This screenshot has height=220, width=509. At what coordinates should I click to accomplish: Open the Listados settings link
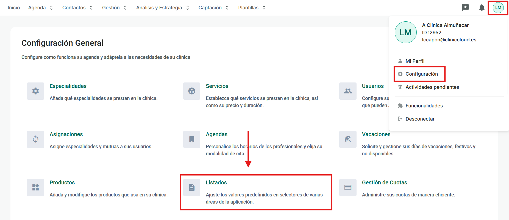(216, 182)
